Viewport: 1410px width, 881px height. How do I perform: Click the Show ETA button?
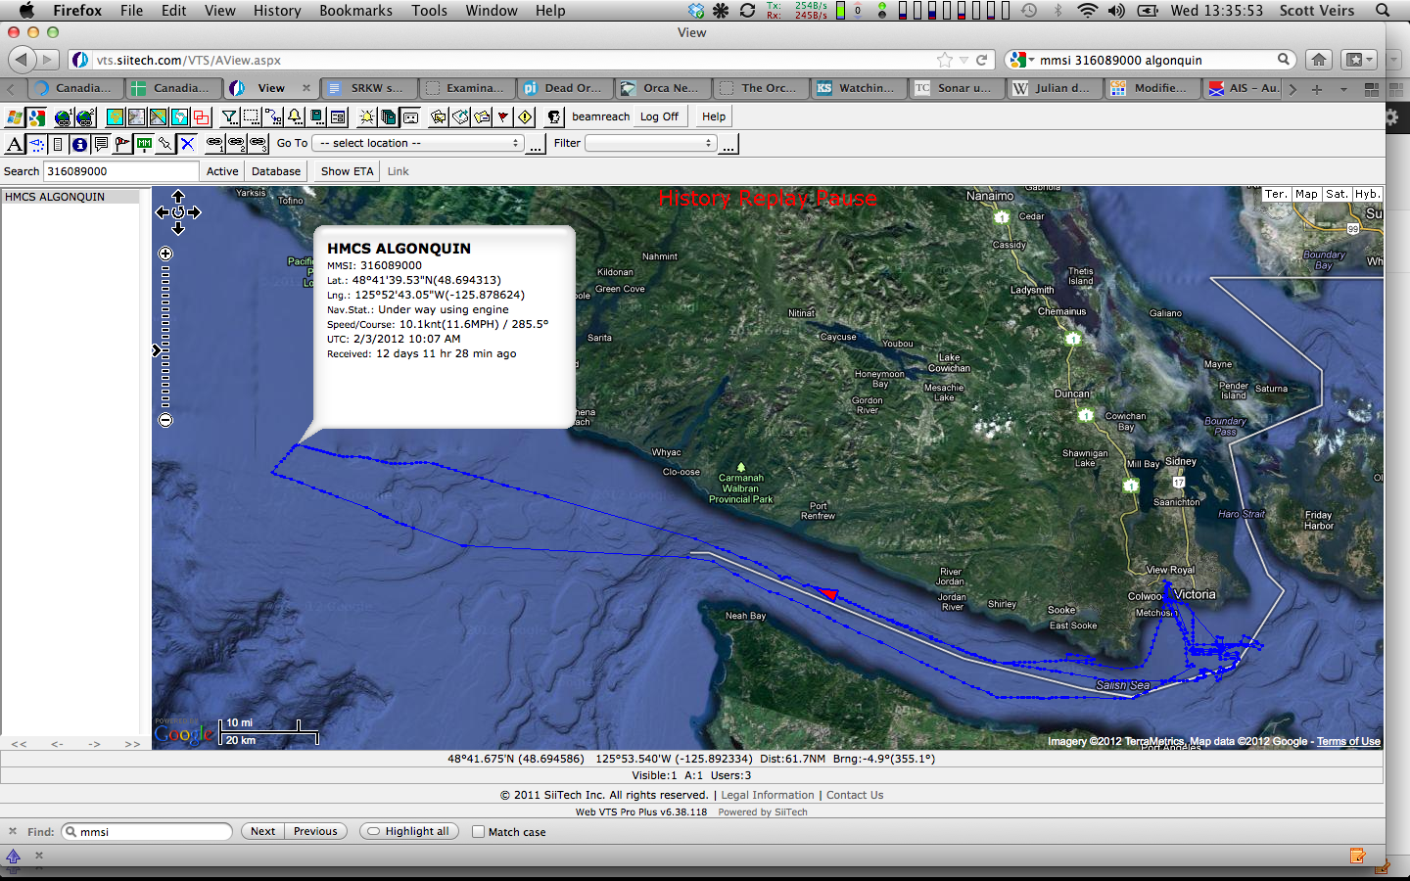tap(347, 171)
